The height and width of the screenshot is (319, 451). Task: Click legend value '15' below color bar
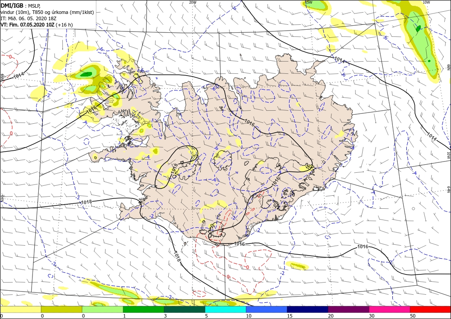[290, 316]
